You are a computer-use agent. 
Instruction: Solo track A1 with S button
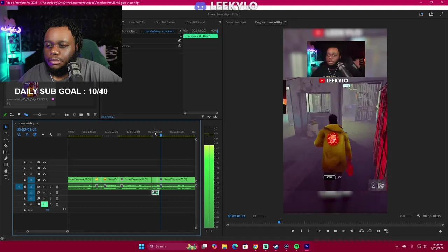[x=50, y=187]
